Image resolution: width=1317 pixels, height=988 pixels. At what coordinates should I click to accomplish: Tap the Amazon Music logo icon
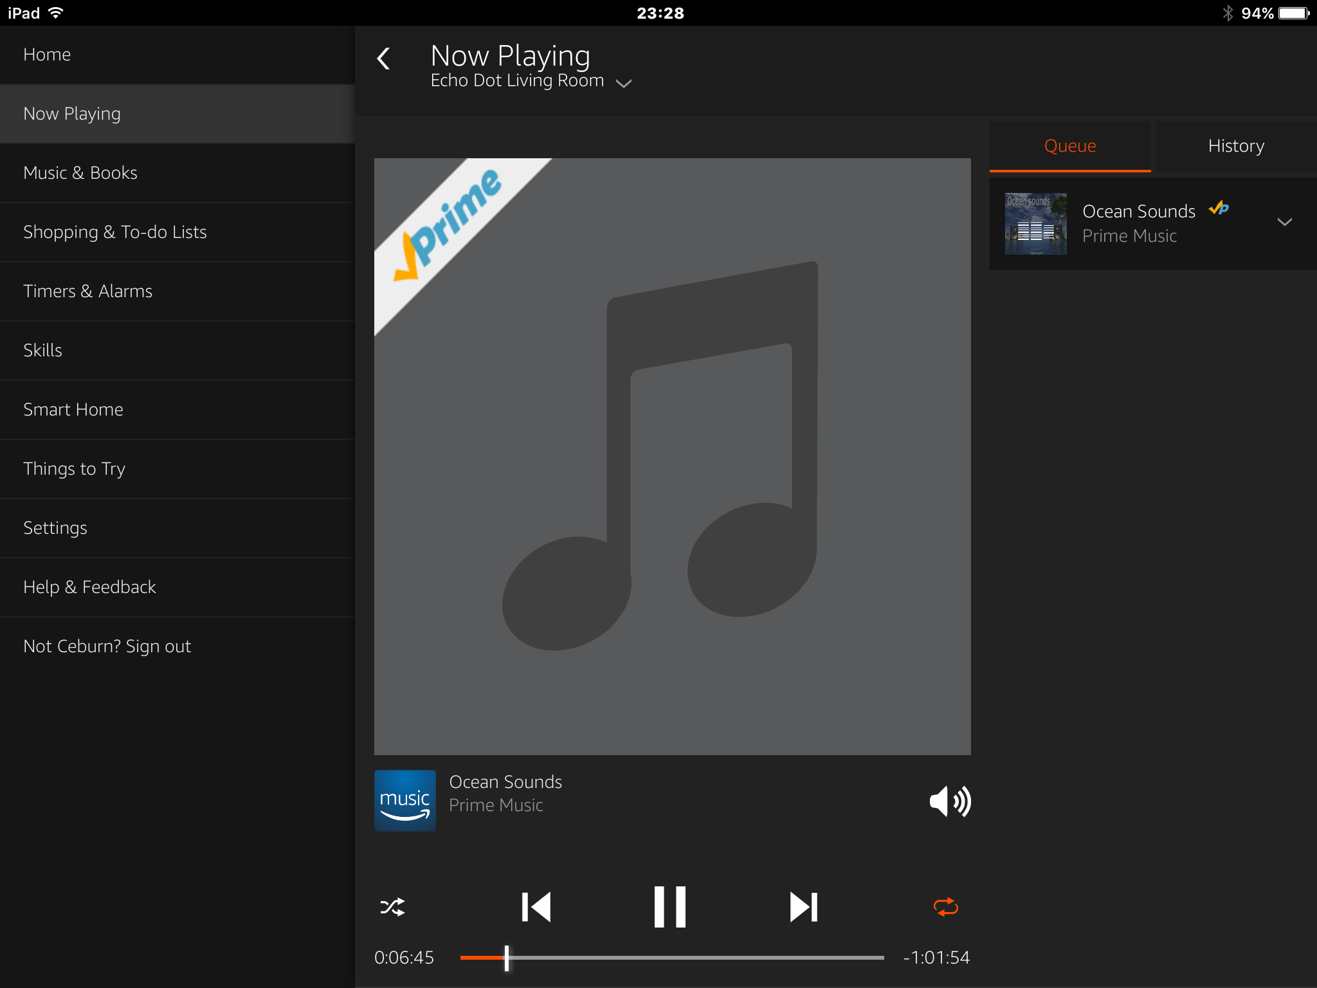(405, 801)
